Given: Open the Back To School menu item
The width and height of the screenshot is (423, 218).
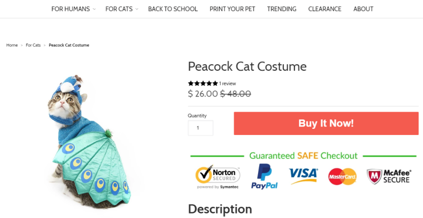Looking at the screenshot, I should pos(173,9).
